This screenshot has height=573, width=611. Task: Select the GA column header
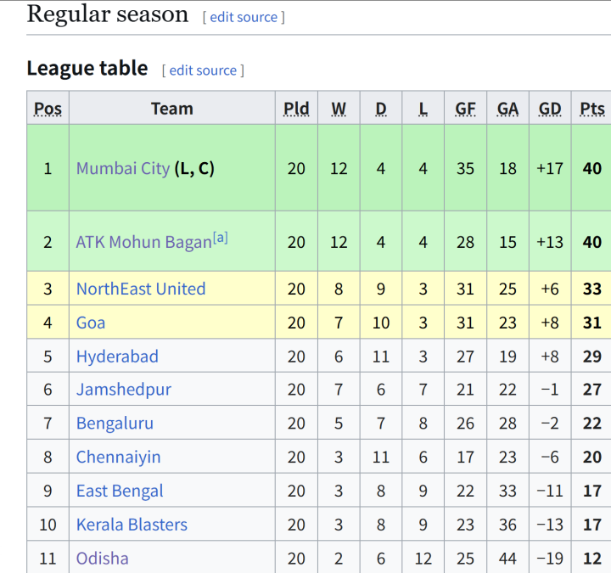[507, 109]
